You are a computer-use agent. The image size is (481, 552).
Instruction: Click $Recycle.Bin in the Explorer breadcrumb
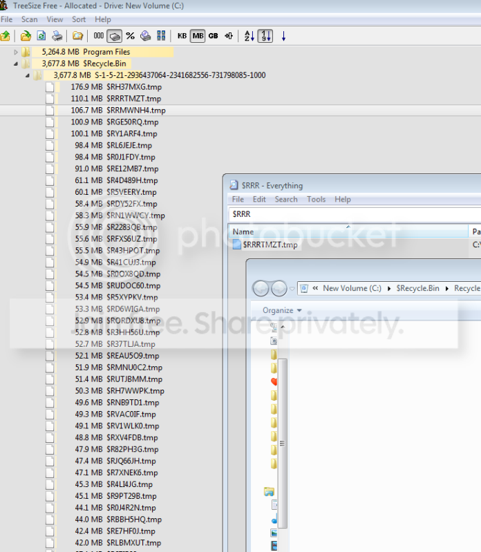[x=417, y=288]
